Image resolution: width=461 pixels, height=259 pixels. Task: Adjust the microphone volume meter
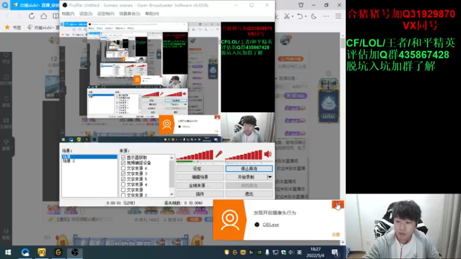[195, 155]
